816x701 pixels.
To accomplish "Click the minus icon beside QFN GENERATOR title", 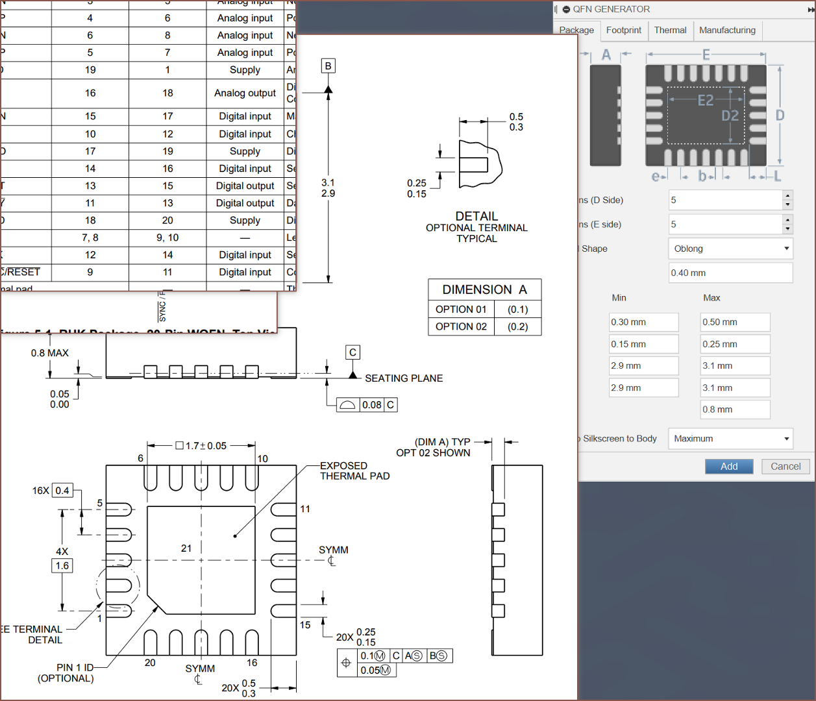I will [566, 10].
